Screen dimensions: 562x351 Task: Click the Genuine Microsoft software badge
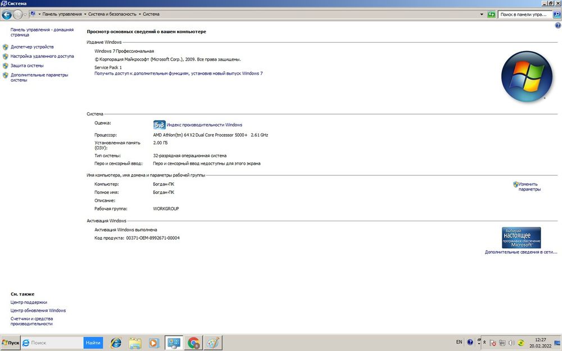(521, 238)
